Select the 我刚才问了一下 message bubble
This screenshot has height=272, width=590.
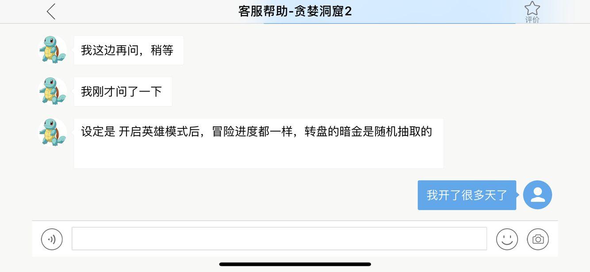123,91
